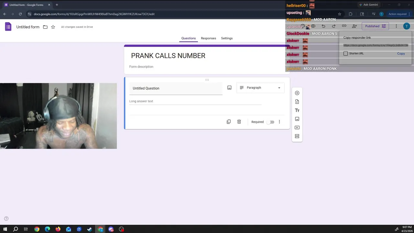Image resolution: width=414 pixels, height=233 pixels.
Task: Click the address bar URL
Action: coord(94,14)
